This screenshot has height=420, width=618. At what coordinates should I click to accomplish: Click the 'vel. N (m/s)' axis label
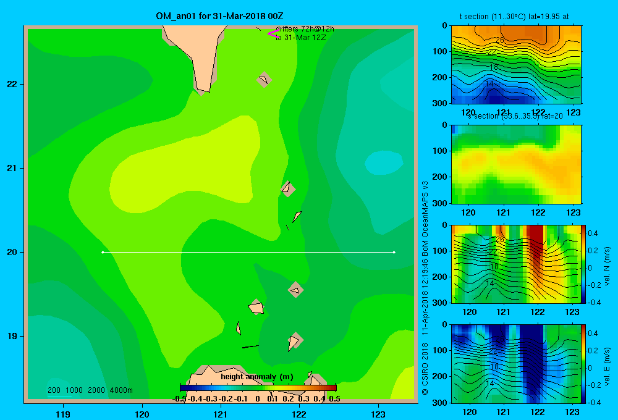coord(607,266)
